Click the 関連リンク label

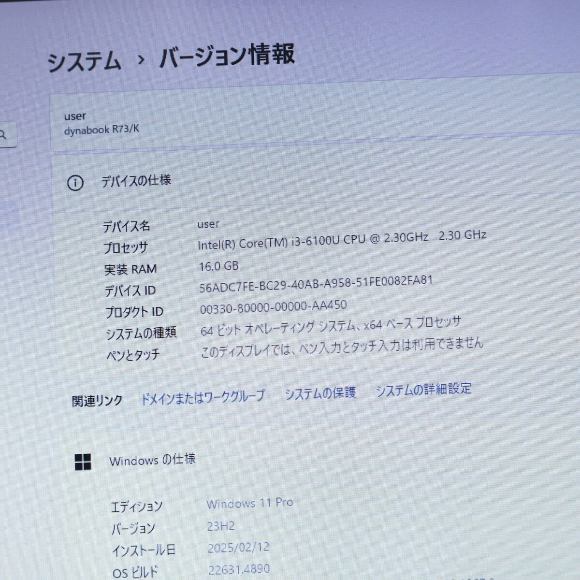coord(97,401)
